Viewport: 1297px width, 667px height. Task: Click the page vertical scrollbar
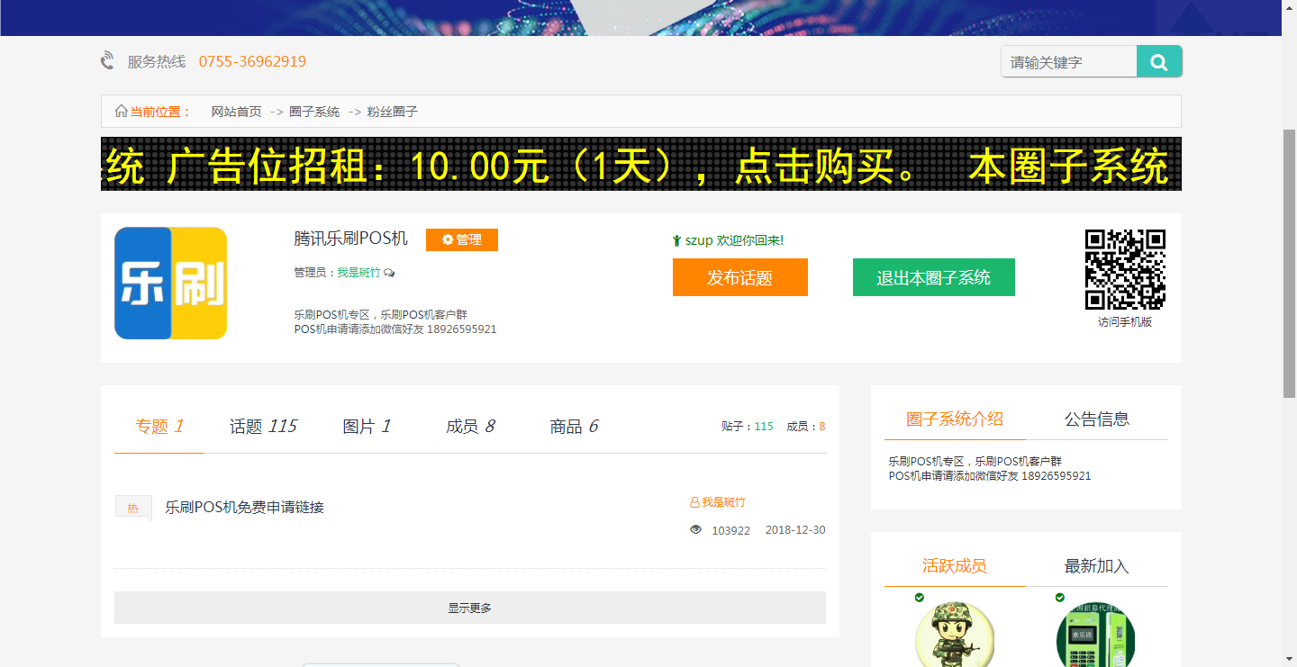(1289, 261)
